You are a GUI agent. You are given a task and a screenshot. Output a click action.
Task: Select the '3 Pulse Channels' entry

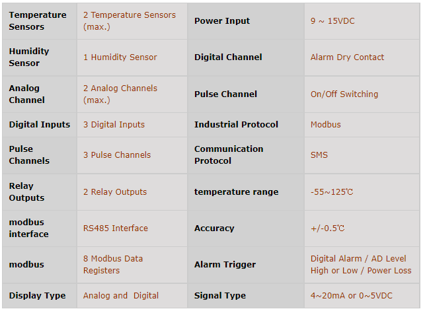[117, 155]
